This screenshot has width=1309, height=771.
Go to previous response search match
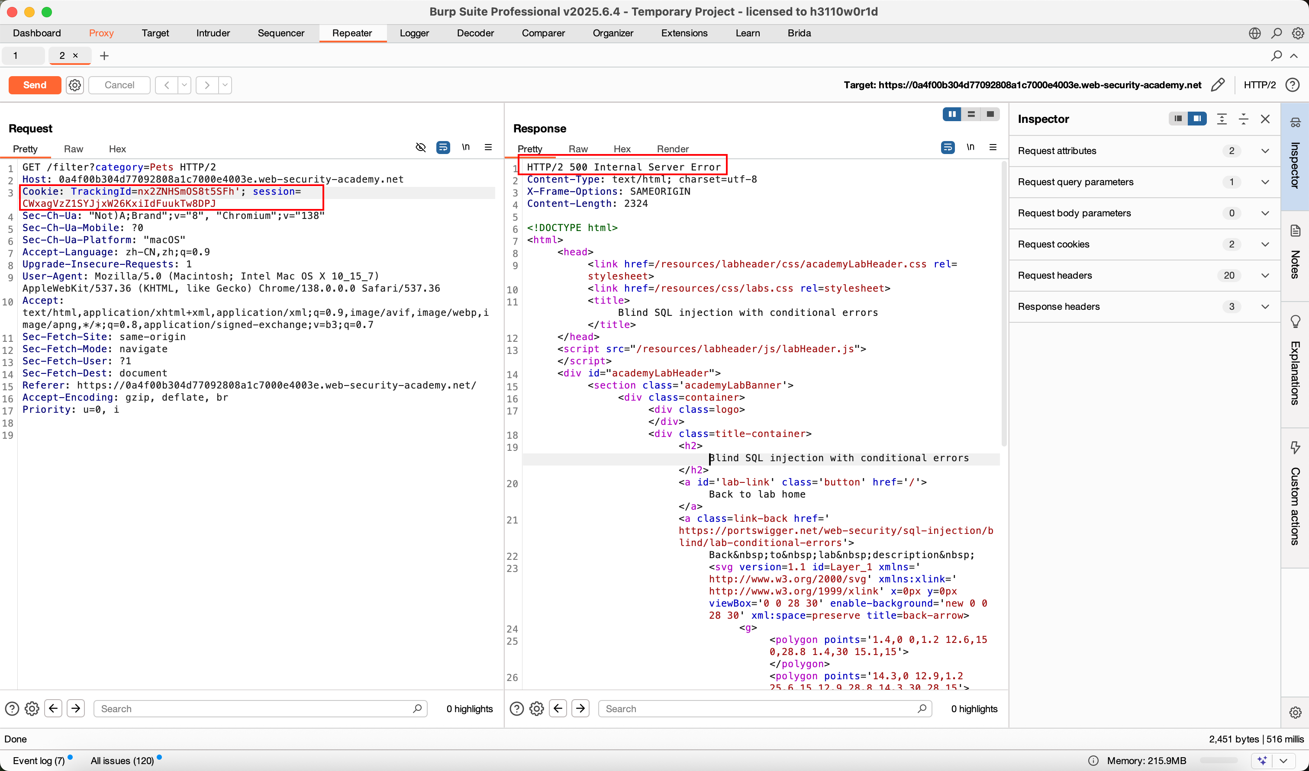pyautogui.click(x=558, y=708)
